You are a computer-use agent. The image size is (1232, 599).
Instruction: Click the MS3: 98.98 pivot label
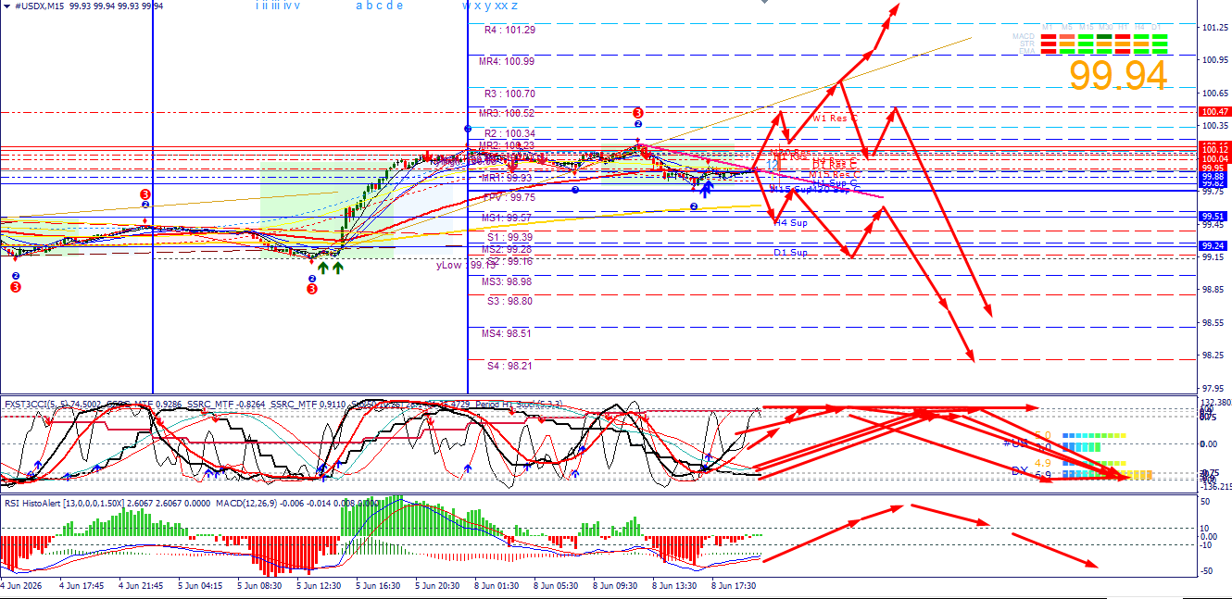point(507,281)
